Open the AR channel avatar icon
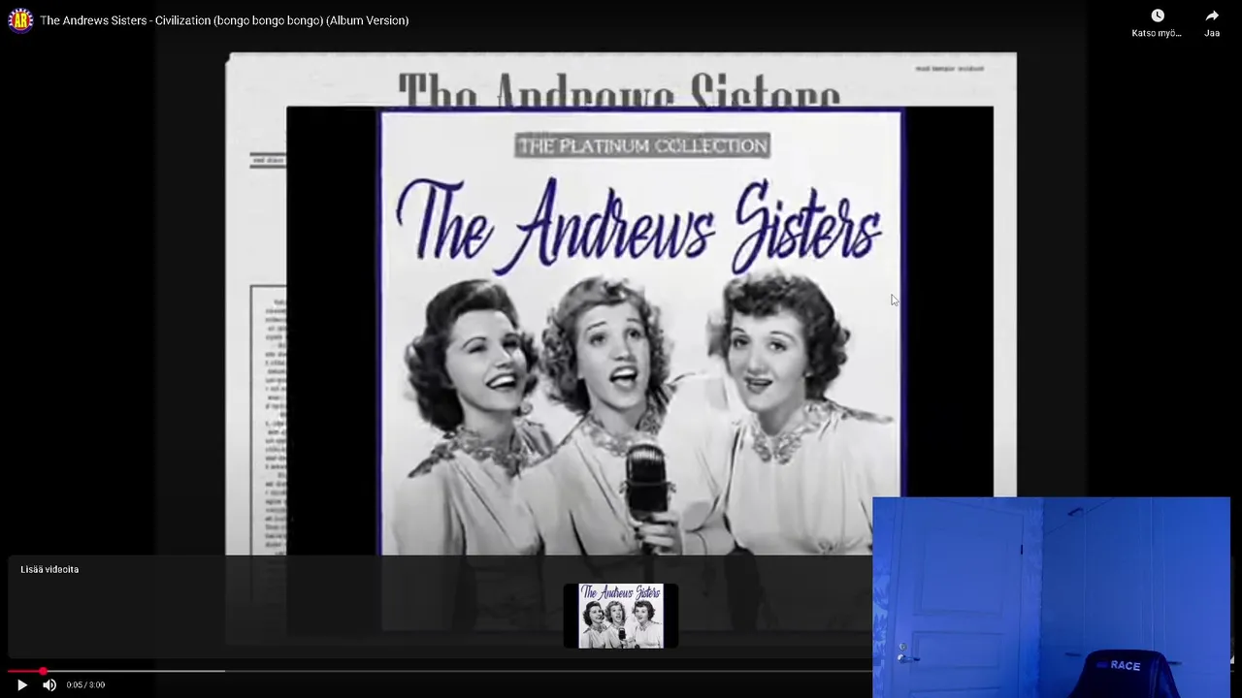Viewport: 1242px width, 698px height. pyautogui.click(x=20, y=20)
